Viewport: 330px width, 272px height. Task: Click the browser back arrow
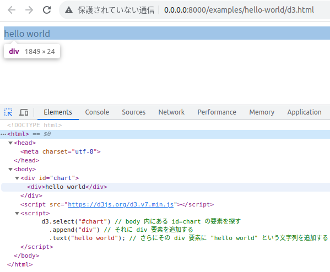pyautogui.click(x=12, y=10)
